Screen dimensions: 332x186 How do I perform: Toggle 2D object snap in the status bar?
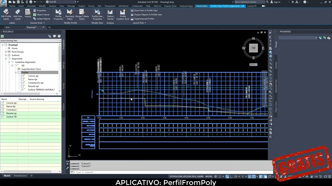pos(254,176)
